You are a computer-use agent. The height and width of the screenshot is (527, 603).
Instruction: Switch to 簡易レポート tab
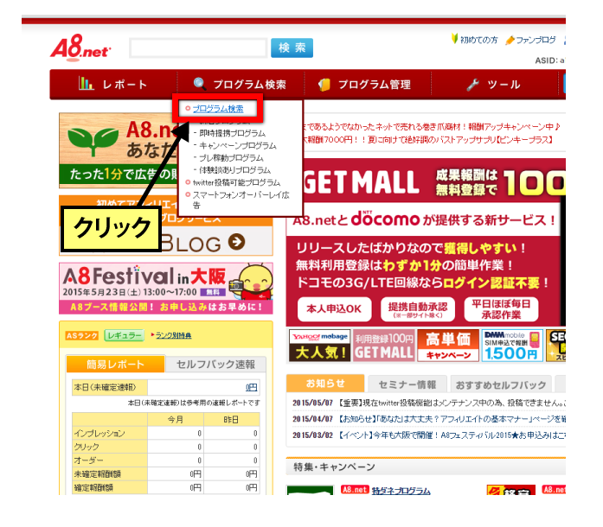(x=115, y=364)
